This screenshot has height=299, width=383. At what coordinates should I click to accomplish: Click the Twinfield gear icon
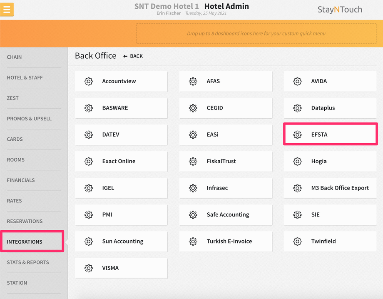[x=297, y=242]
